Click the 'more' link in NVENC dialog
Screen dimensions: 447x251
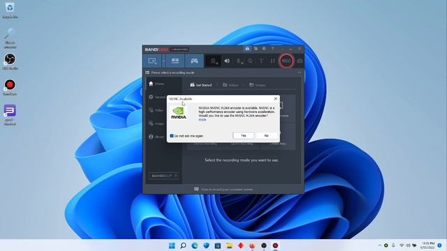202,120
